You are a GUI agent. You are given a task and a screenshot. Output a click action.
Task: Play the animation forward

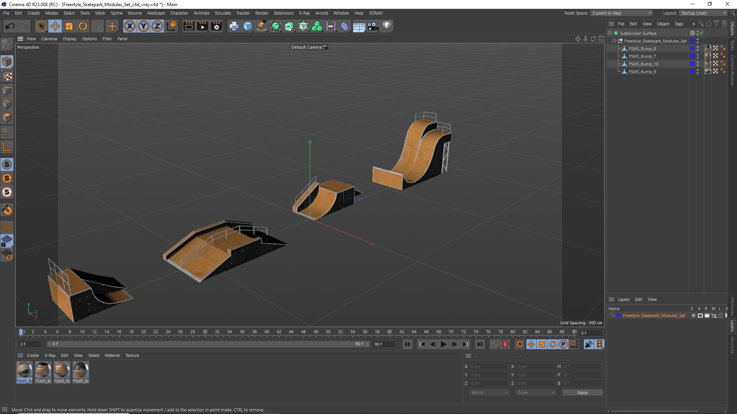pos(443,344)
